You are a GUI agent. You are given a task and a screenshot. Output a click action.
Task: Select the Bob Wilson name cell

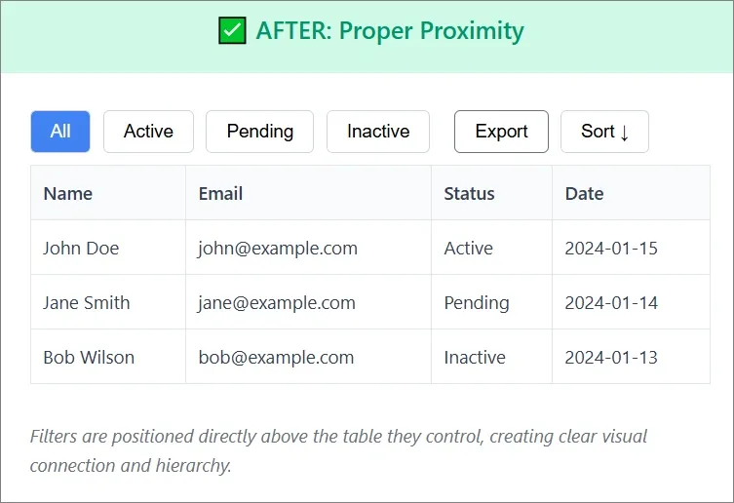(x=89, y=358)
